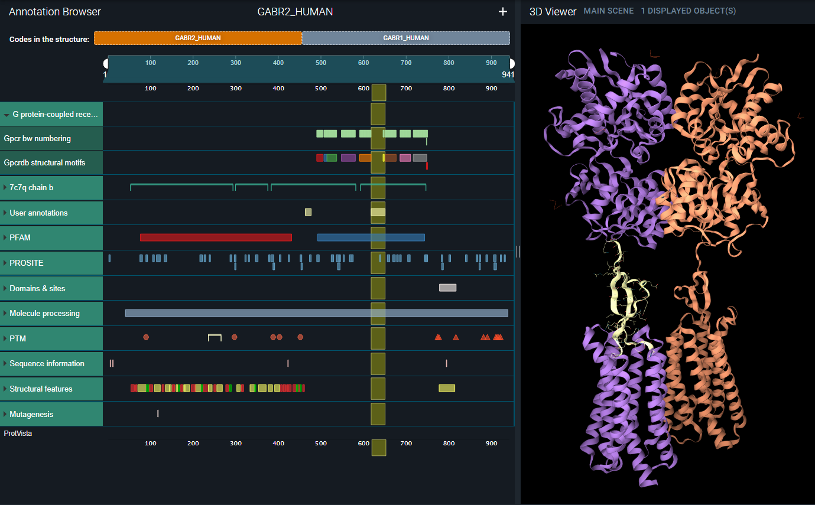Expand the PTM annotation track
Screen dimensions: 815x505
tap(6, 338)
